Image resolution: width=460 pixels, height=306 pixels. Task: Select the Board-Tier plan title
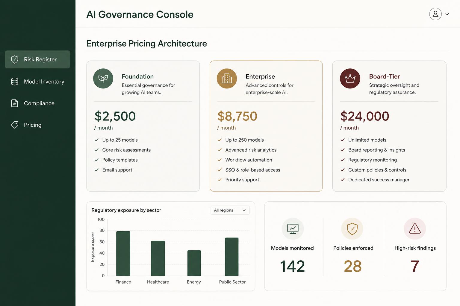(x=384, y=76)
